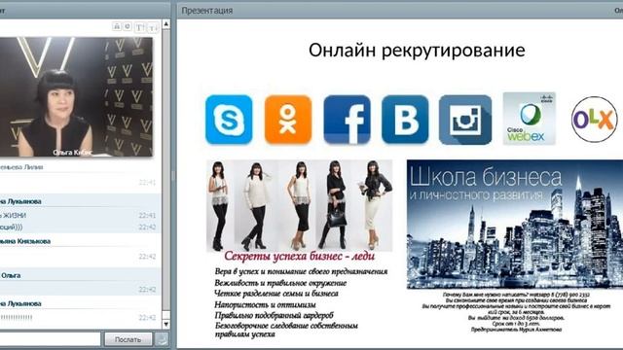Click the panel divider handle between chat and presentation

pos(173,176)
